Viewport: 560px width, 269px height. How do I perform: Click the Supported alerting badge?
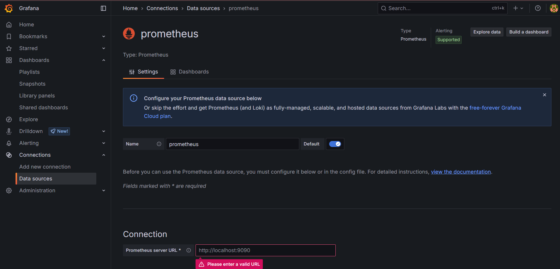point(449,40)
